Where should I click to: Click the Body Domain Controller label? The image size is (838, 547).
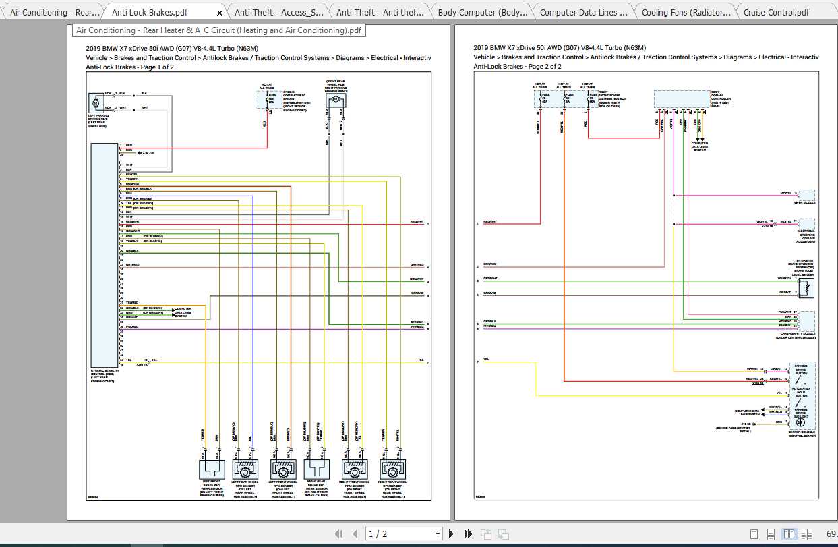(721, 98)
